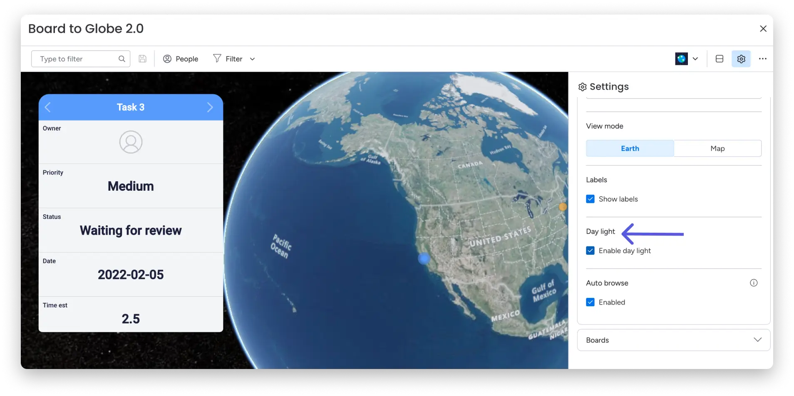The image size is (794, 396).
Task: Go to the previous task card
Action: coord(48,107)
